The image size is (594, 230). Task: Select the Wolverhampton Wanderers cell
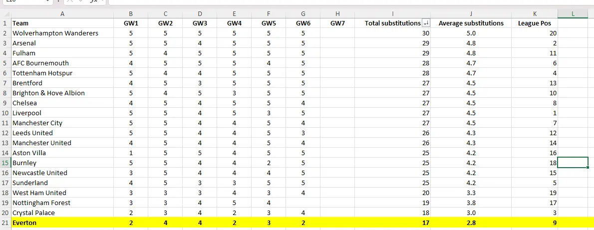tap(62, 33)
